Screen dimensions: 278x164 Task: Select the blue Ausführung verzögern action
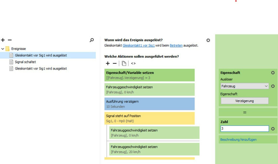[149, 104]
